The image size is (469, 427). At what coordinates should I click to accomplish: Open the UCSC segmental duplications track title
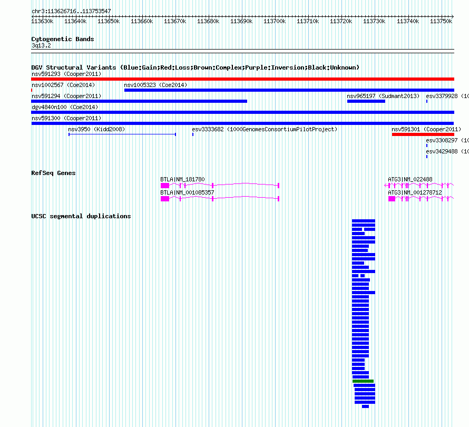point(81,216)
